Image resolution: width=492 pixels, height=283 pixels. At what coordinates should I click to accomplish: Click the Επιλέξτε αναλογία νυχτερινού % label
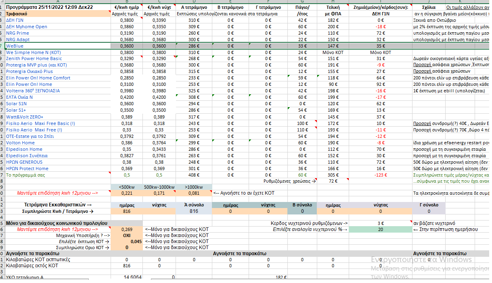[310, 229]
